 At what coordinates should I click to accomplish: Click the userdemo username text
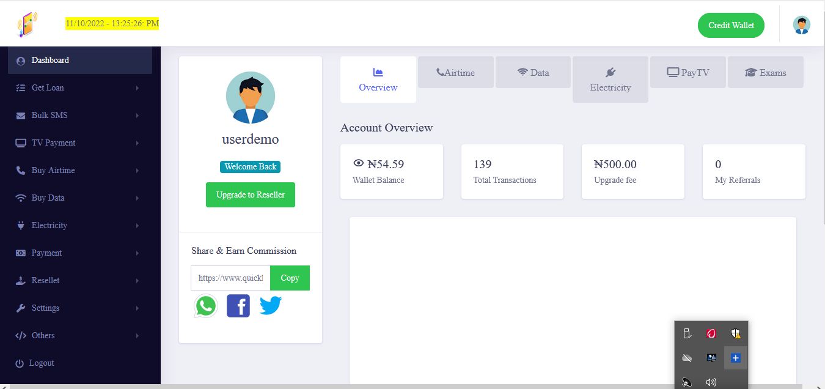251,139
